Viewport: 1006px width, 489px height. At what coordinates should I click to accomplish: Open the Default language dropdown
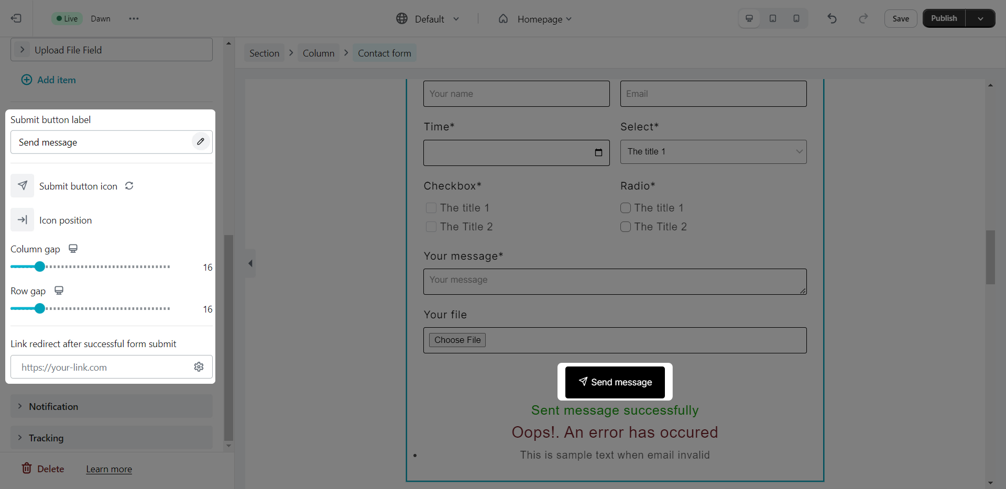428,19
